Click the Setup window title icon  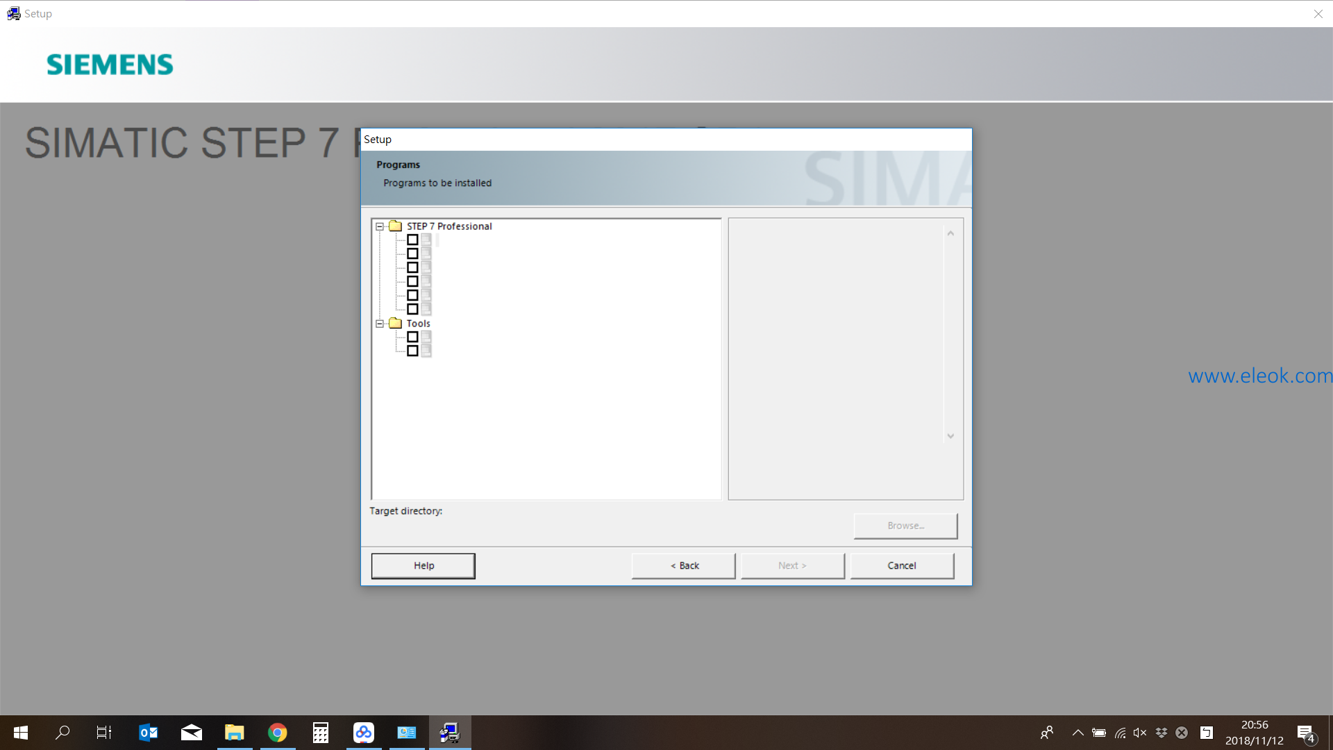coord(14,14)
